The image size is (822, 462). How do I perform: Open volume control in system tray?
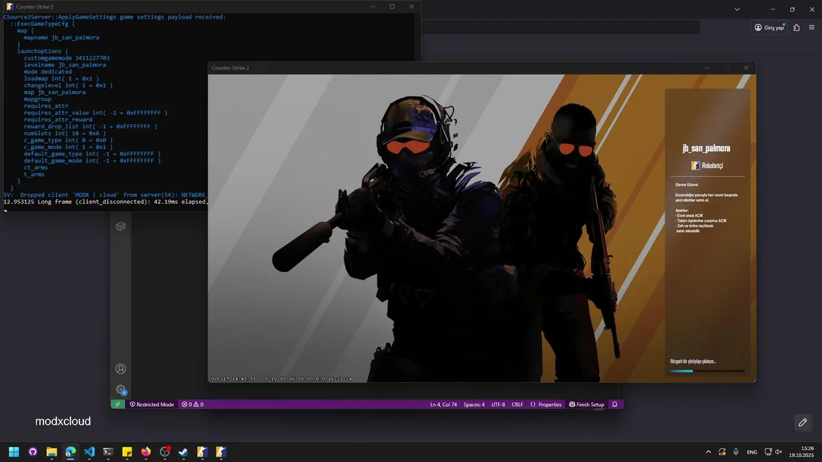tap(778, 452)
